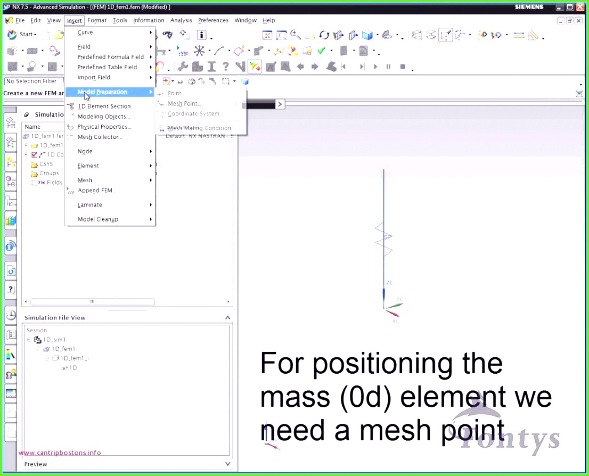Click the Fit view icon
Screen dimensions: 589x476
(267, 35)
